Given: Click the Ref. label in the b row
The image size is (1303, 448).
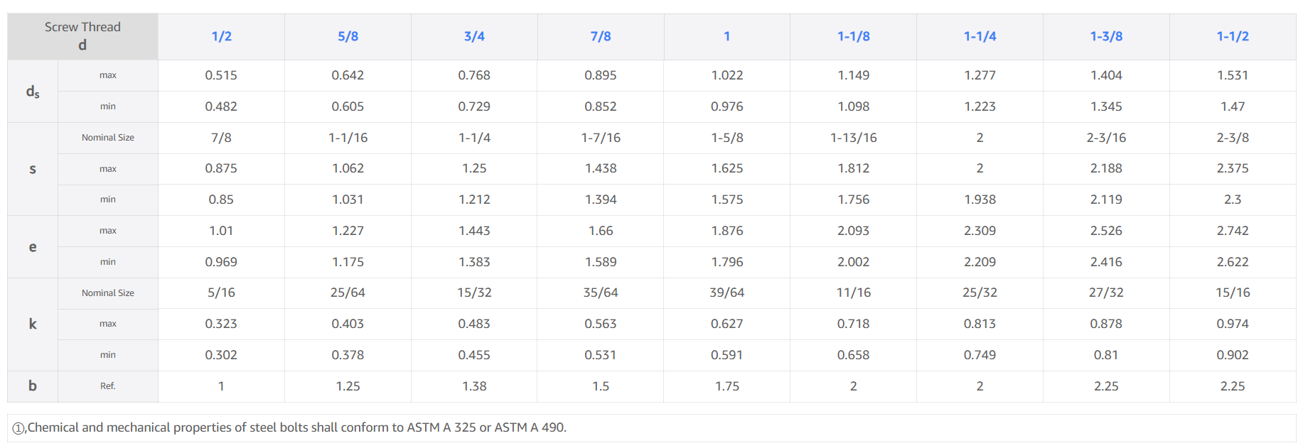Looking at the screenshot, I should coord(107,386).
